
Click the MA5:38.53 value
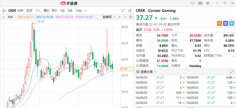point(26,17)
